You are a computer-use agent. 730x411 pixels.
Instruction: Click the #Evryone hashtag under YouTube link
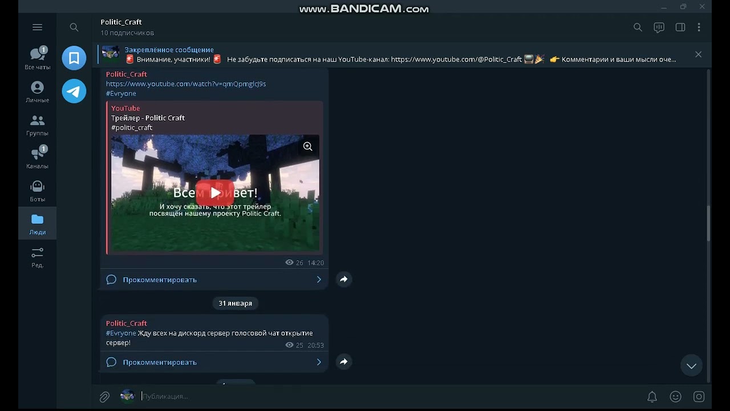click(121, 94)
